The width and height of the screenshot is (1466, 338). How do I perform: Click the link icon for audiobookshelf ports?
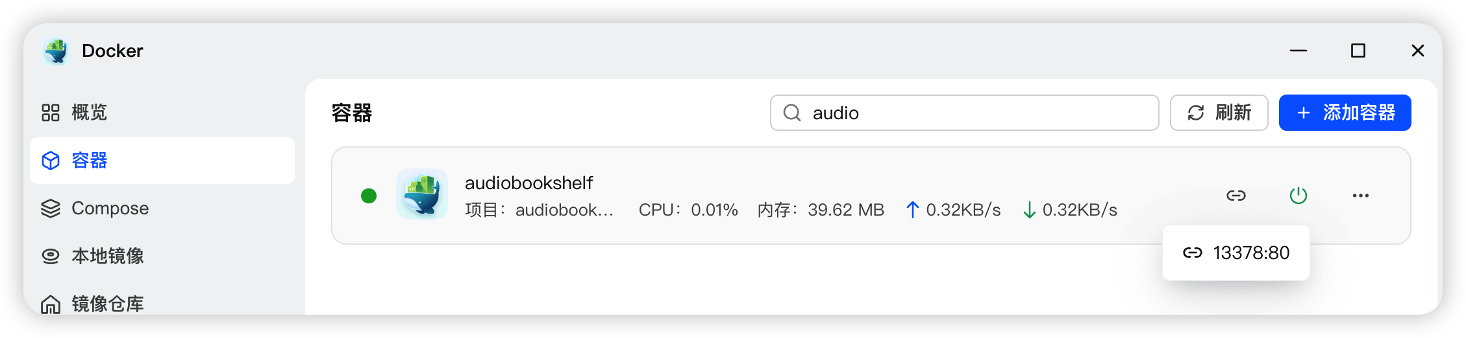(x=1236, y=196)
